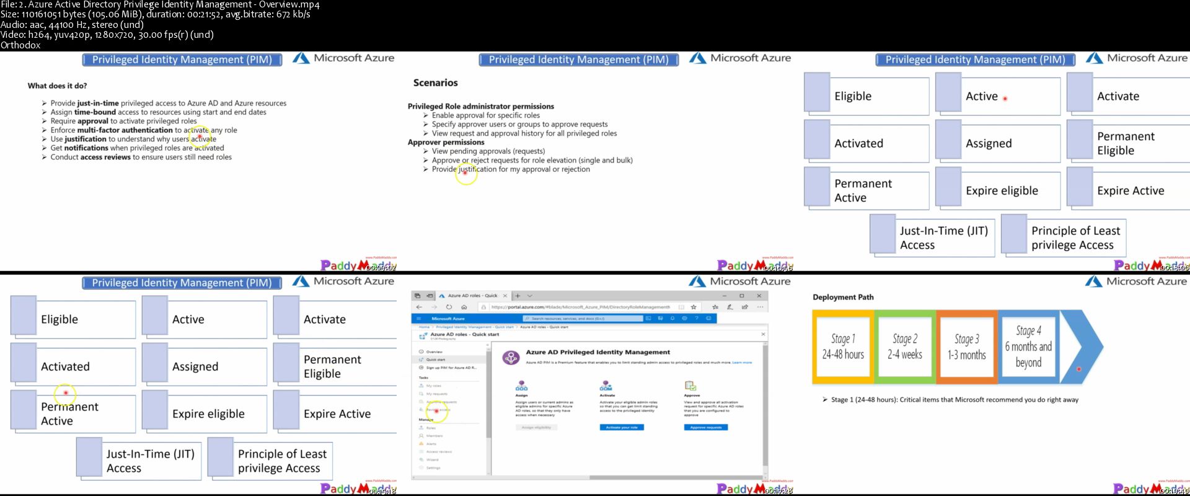Refresh the Azure portal page
Viewport: 1190px width, 496px height.
449,307
